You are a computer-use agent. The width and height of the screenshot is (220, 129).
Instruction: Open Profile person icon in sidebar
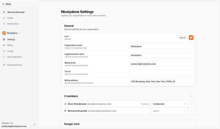(x=4, y=18)
